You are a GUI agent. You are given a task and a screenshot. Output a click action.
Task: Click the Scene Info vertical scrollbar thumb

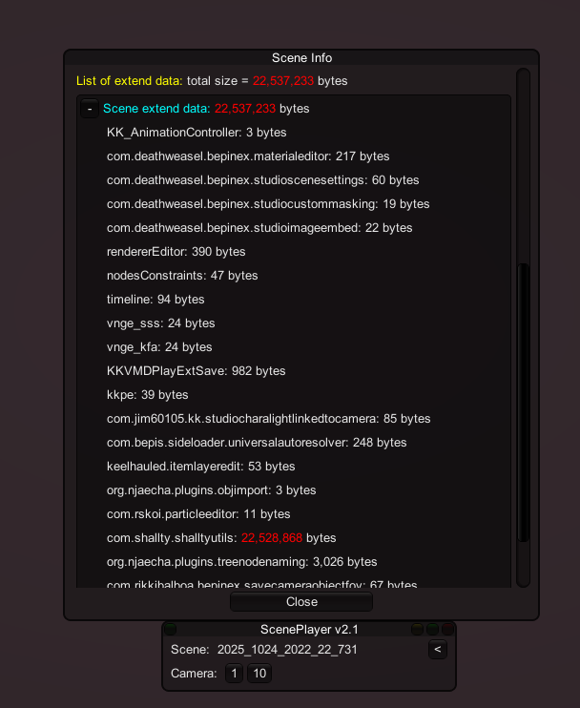(x=523, y=403)
